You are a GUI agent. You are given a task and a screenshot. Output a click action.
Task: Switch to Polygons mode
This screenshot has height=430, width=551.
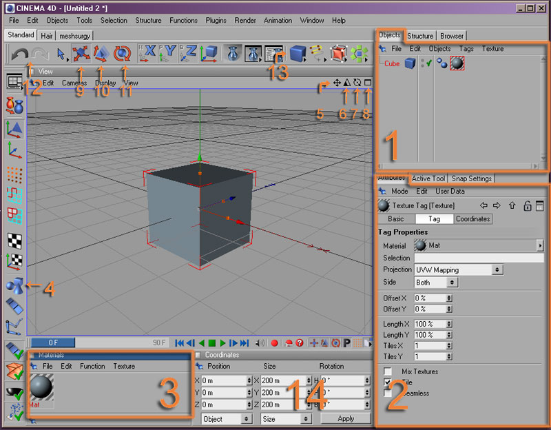tap(14, 216)
